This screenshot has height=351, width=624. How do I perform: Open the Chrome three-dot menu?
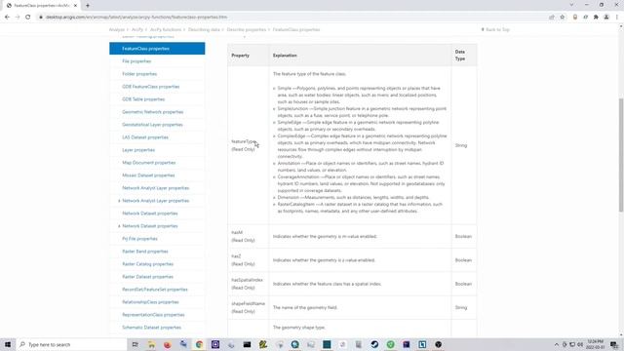617,18
